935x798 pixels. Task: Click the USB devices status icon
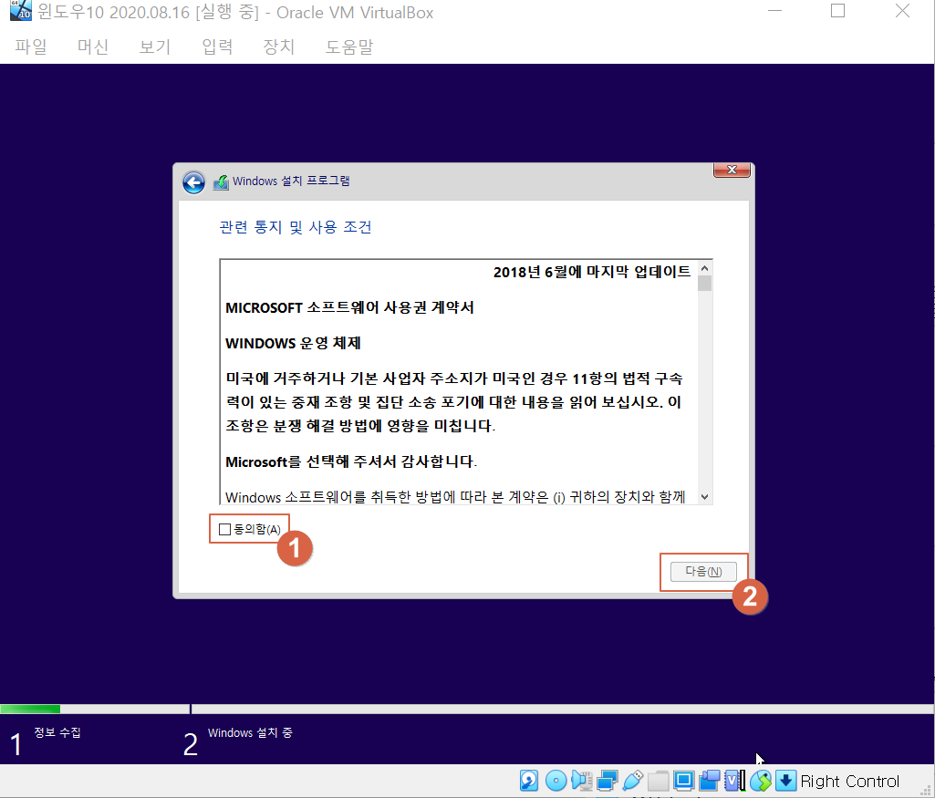pyautogui.click(x=633, y=781)
